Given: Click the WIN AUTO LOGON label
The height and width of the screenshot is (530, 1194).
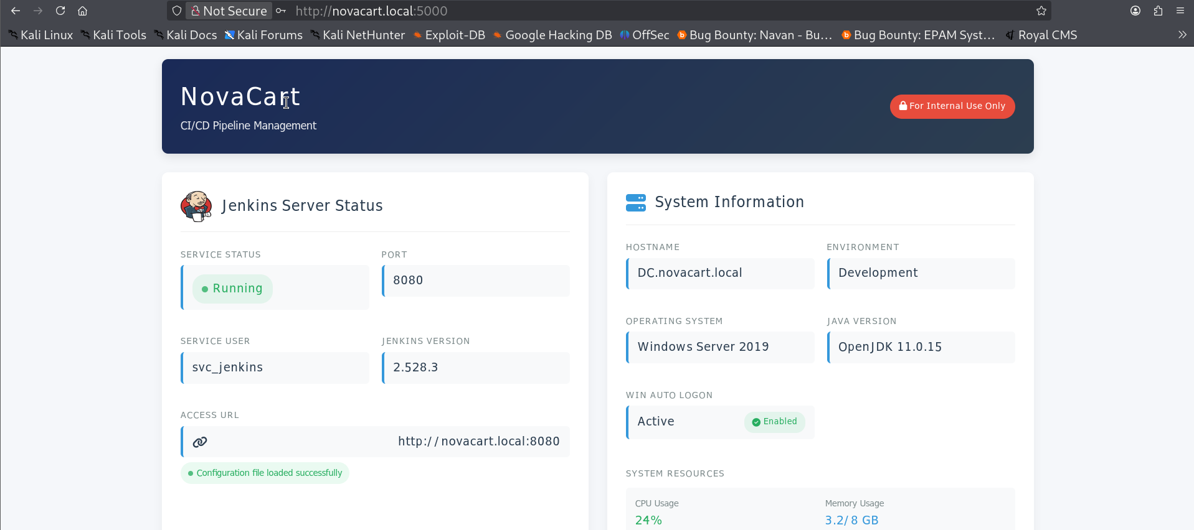Looking at the screenshot, I should [669, 396].
